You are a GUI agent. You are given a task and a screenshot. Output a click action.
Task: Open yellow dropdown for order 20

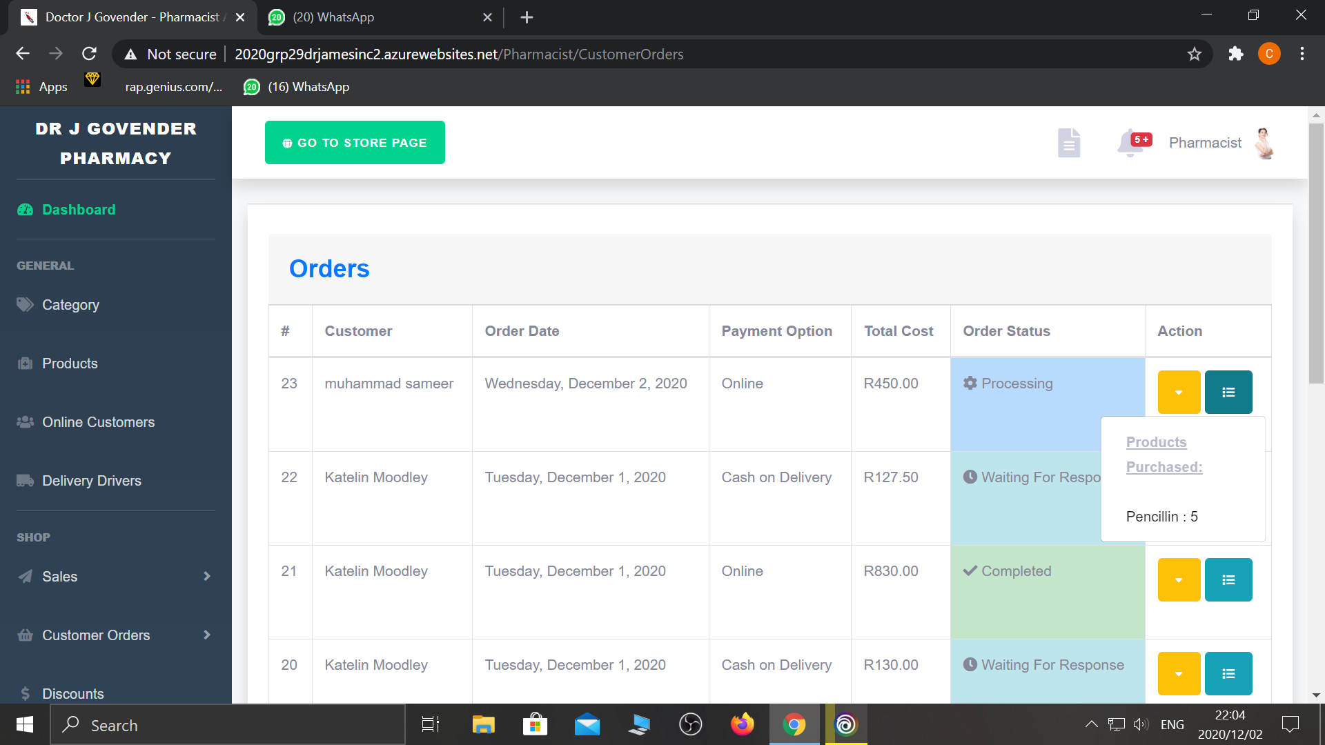(x=1178, y=674)
